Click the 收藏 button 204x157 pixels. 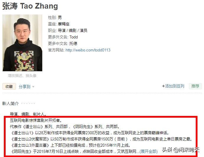9,86
